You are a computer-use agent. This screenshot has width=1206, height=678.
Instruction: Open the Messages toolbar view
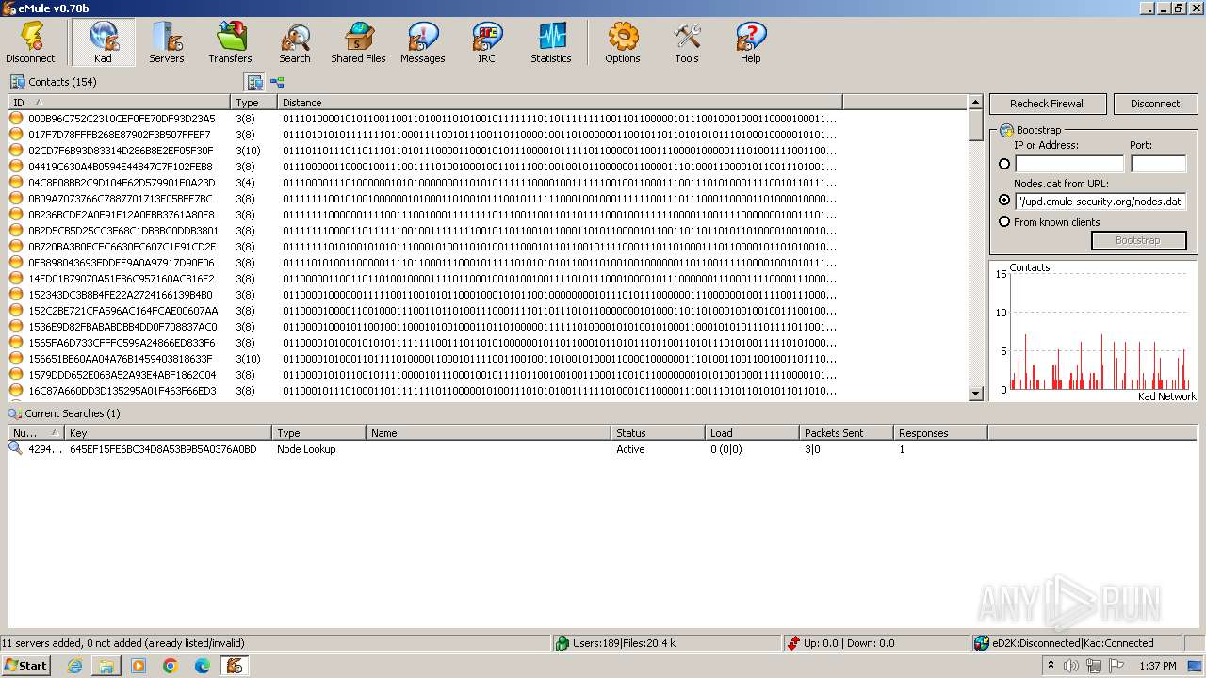423,43
